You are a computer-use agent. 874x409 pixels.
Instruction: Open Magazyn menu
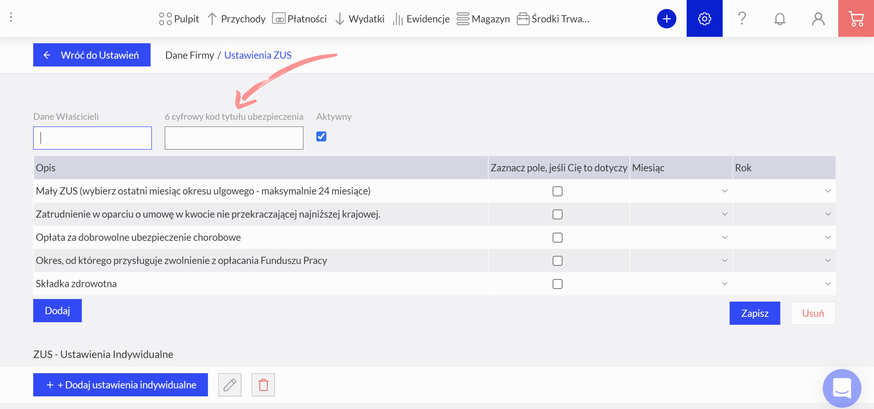[483, 19]
